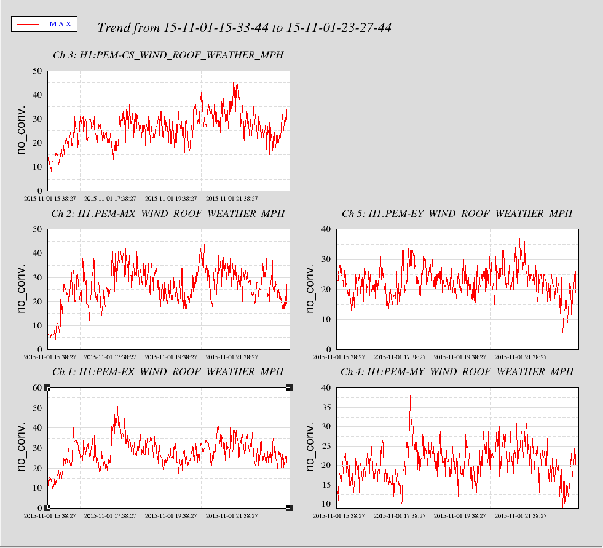Click the 35 y-axis tick on Ch 4 plot
The width and height of the screenshot is (603, 548).
coord(326,408)
